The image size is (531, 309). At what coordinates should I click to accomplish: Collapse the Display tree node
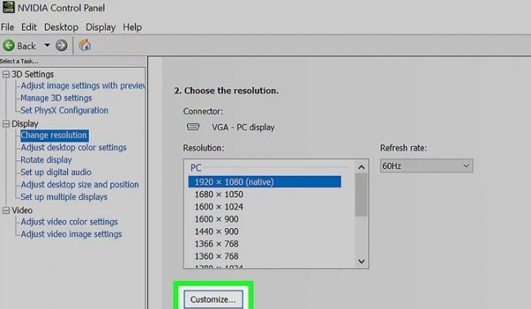6,123
